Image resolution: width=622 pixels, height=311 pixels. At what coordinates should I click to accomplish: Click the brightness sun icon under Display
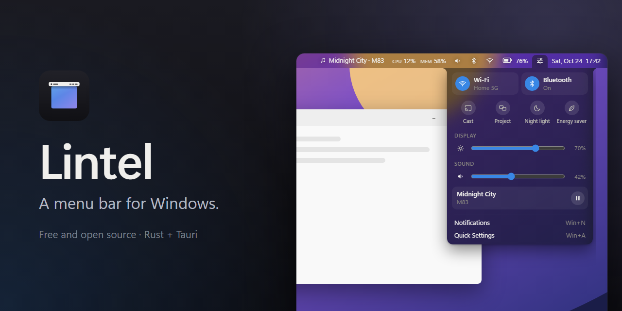coord(461,148)
